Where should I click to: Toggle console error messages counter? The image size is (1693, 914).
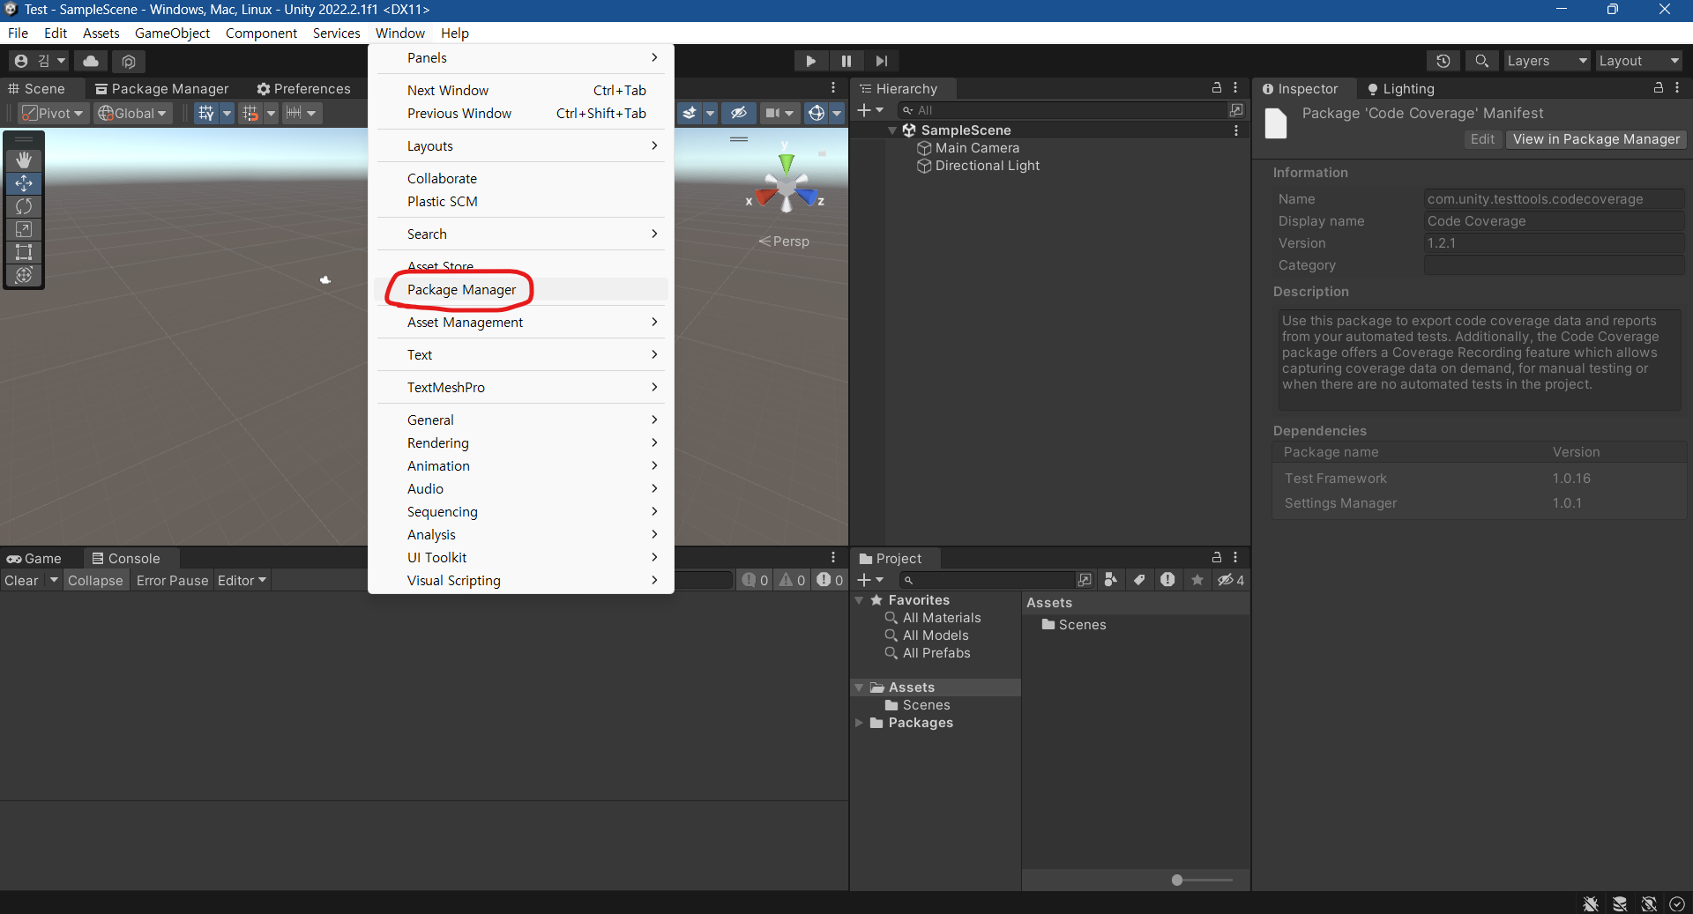coord(830,580)
